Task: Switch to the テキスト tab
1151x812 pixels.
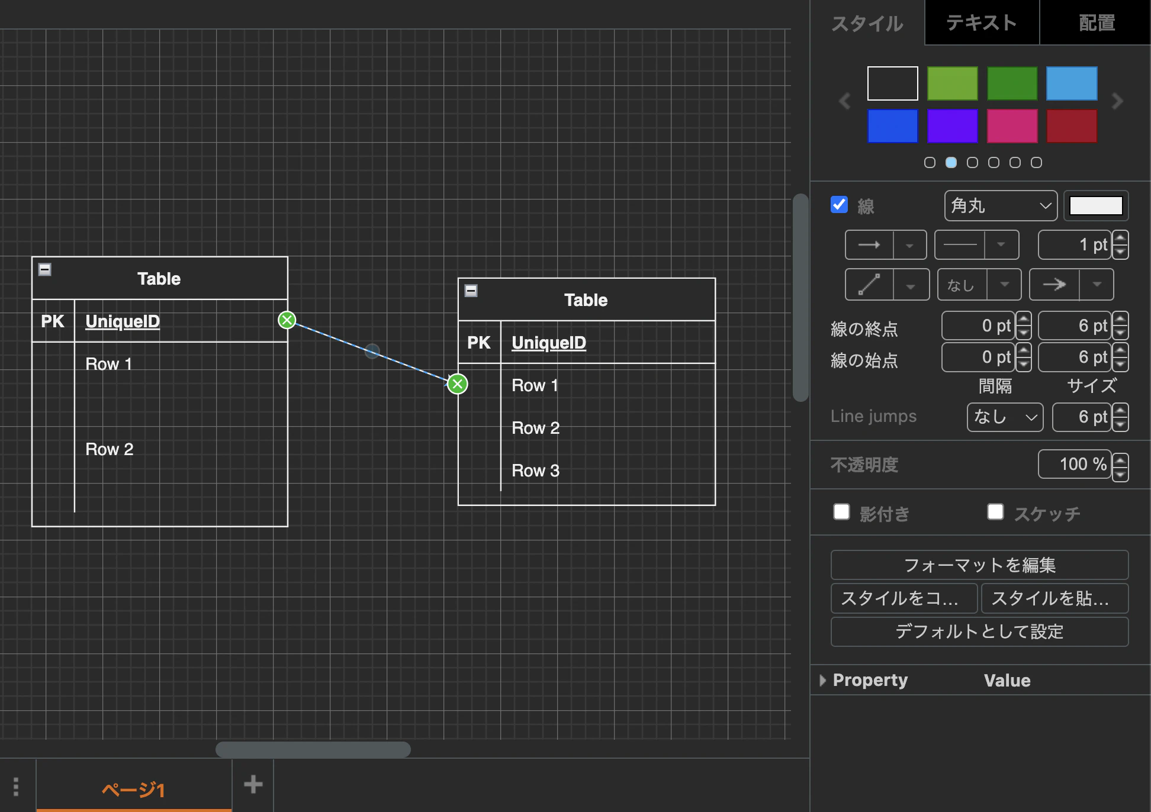Action: point(982,22)
